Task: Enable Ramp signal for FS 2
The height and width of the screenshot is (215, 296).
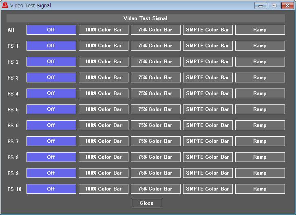Action: [x=260, y=62]
